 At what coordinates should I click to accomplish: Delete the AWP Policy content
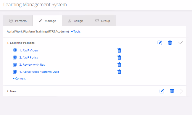tap(120, 57)
